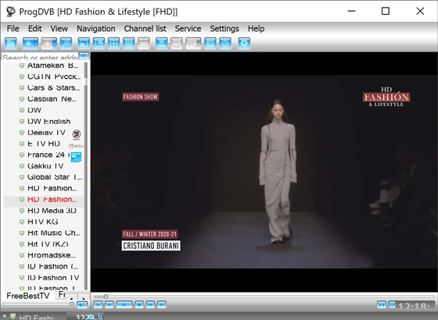Open the program guide list icon
438x320 pixels.
coord(210,44)
